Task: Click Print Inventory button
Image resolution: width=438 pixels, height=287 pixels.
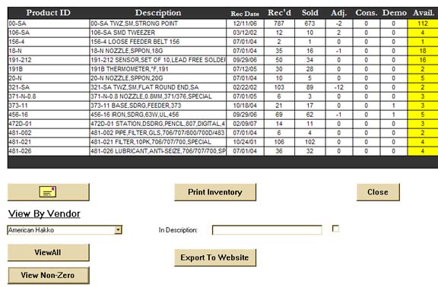Action: tap(215, 192)
